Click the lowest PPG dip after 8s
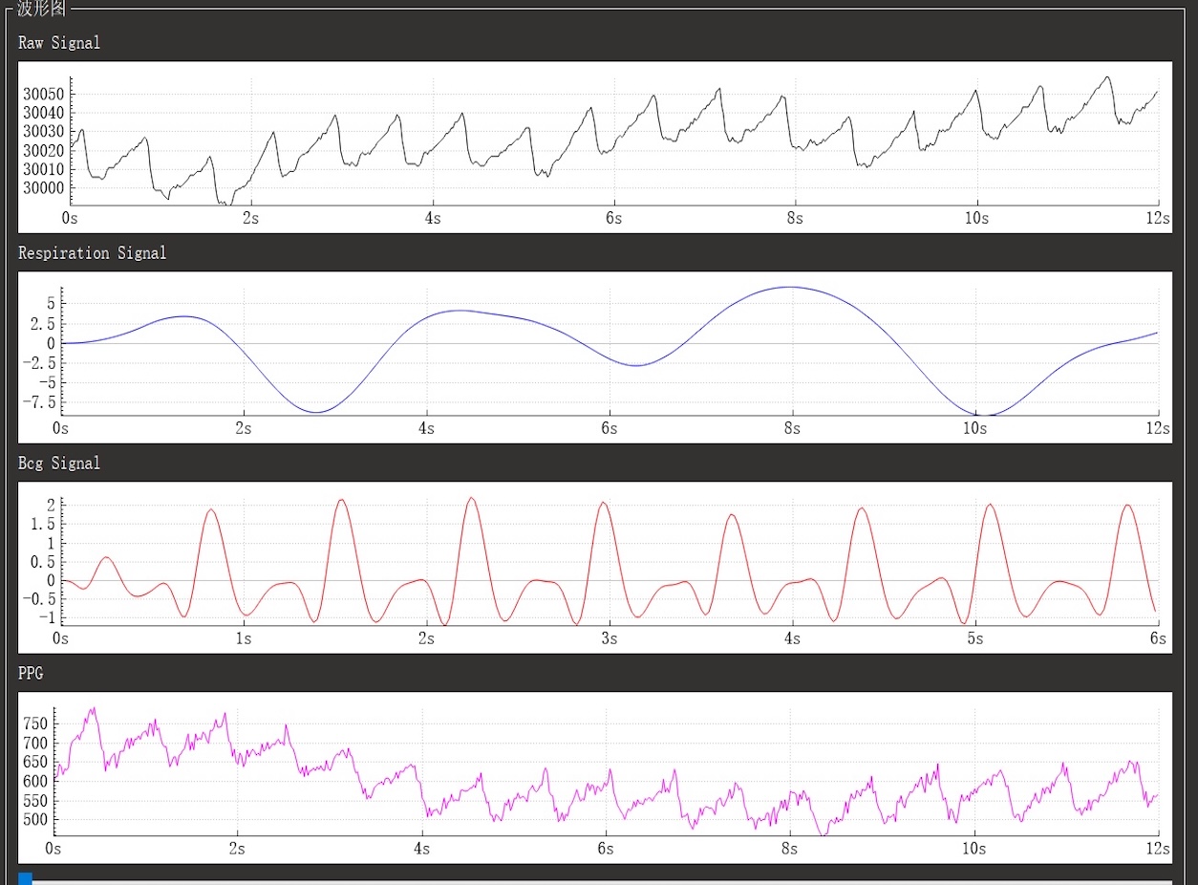This screenshot has width=1198, height=885. pos(824,833)
